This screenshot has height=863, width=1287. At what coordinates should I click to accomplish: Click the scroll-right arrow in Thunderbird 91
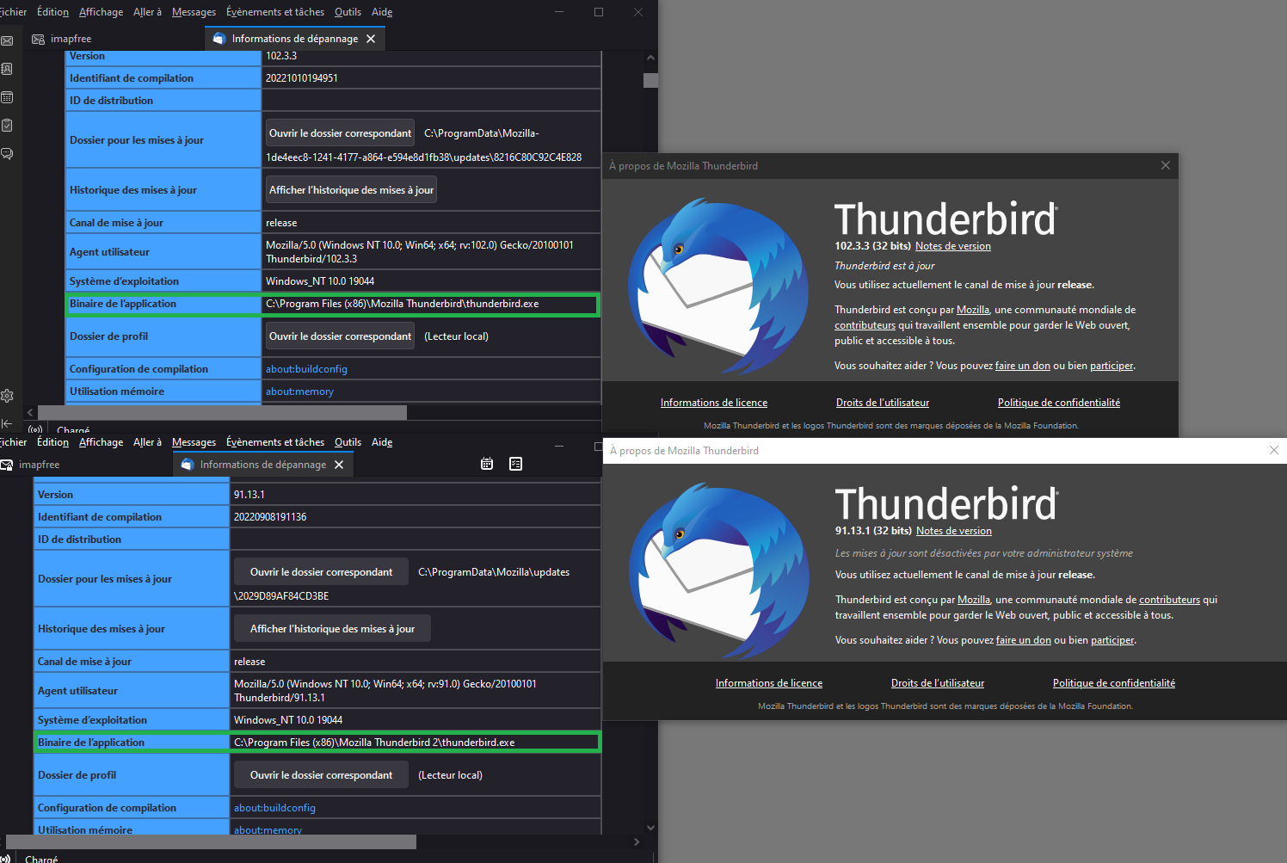click(637, 841)
